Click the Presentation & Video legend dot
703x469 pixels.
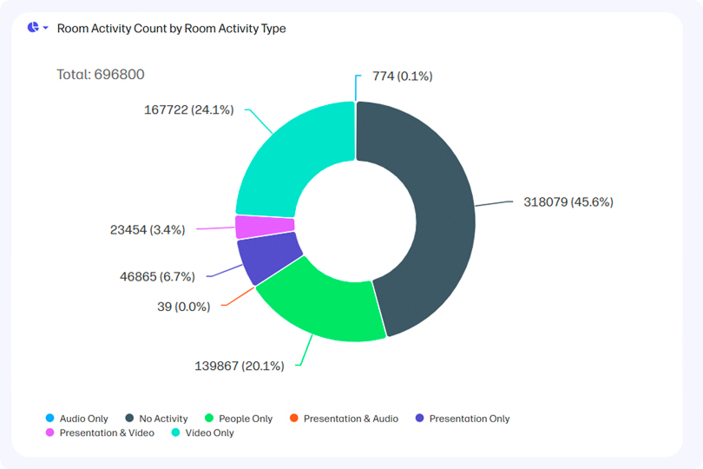click(50, 433)
